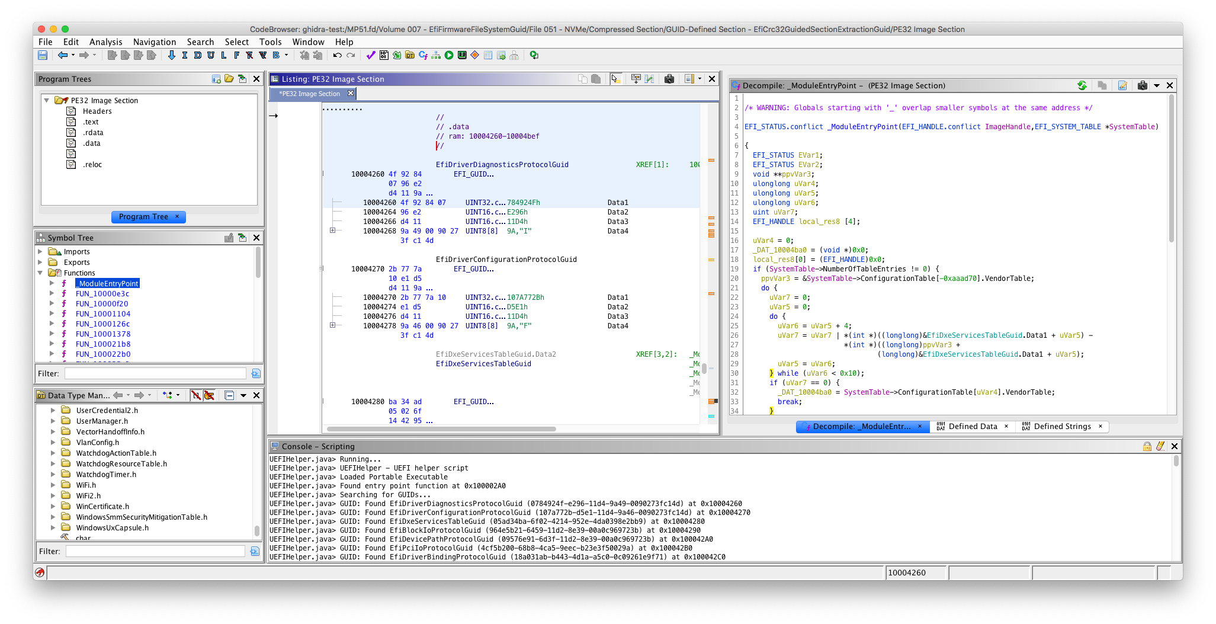
Task: Click the purple checkmark toolbar icon
Action: 371,55
